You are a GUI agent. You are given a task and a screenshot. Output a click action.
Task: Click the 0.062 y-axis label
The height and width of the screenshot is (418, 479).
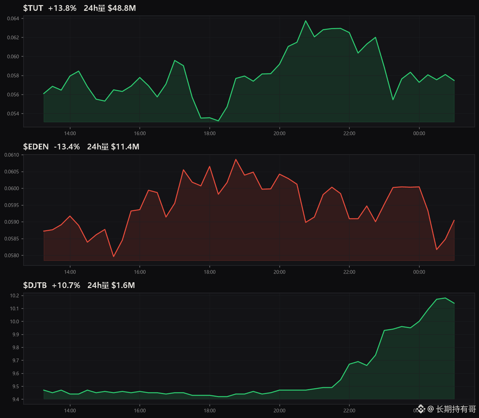(x=13, y=37)
